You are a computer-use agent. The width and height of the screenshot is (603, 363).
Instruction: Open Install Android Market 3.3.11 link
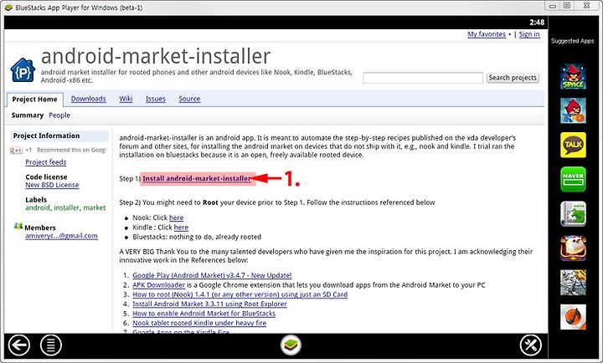tap(209, 304)
